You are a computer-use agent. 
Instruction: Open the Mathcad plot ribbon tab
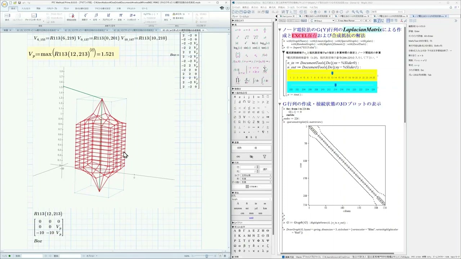66,8
